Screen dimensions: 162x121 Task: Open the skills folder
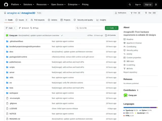tap(11, 77)
